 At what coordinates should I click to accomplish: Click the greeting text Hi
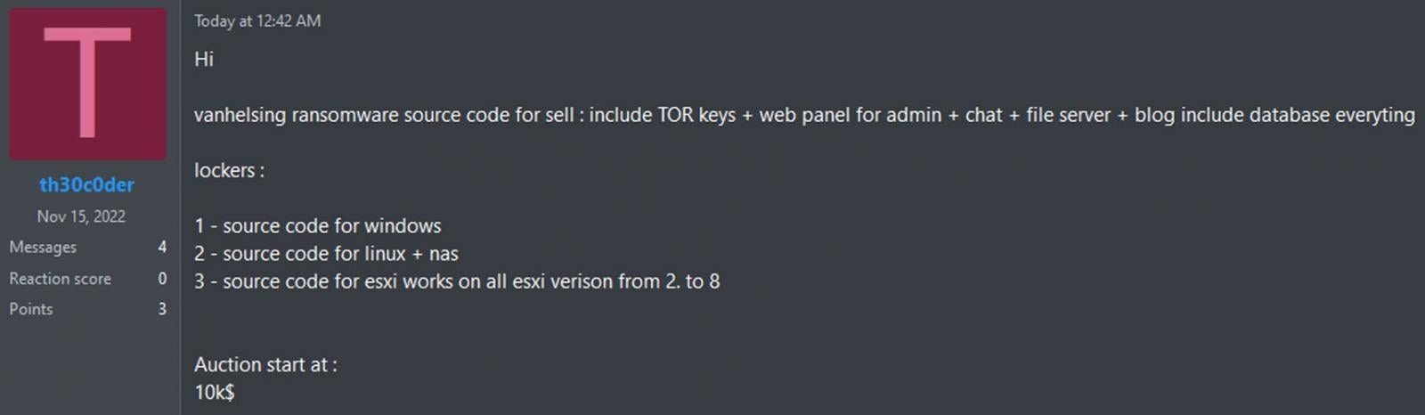click(x=204, y=60)
